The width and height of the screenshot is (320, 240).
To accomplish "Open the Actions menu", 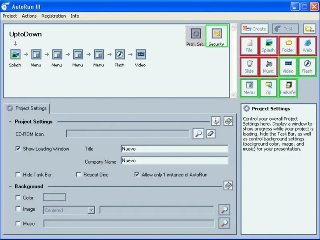I will coord(29,16).
